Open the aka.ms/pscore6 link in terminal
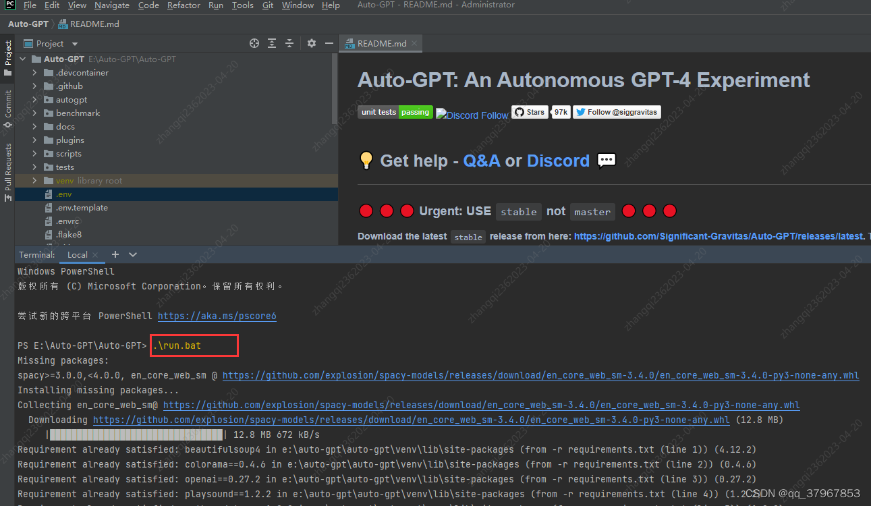871x506 pixels. 217,316
